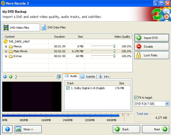Click the Menus folder icon

pos(11,46)
